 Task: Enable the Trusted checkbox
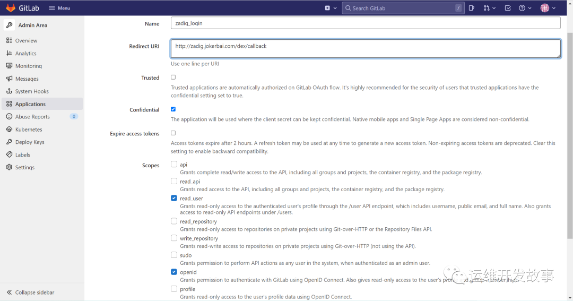tap(173, 77)
